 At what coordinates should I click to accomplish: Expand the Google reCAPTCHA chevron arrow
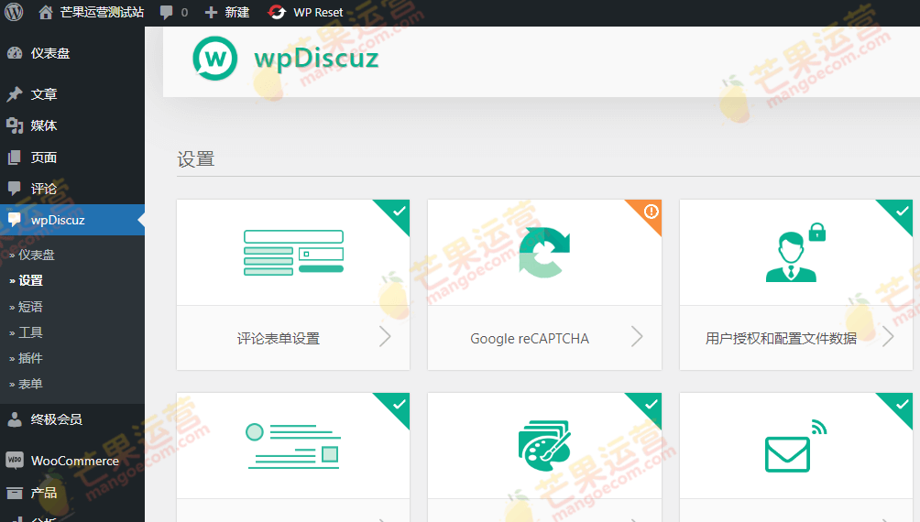[x=637, y=337]
